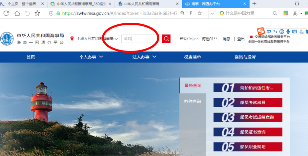
Task: Select the 最热查询 tab
Action: coord(193,85)
